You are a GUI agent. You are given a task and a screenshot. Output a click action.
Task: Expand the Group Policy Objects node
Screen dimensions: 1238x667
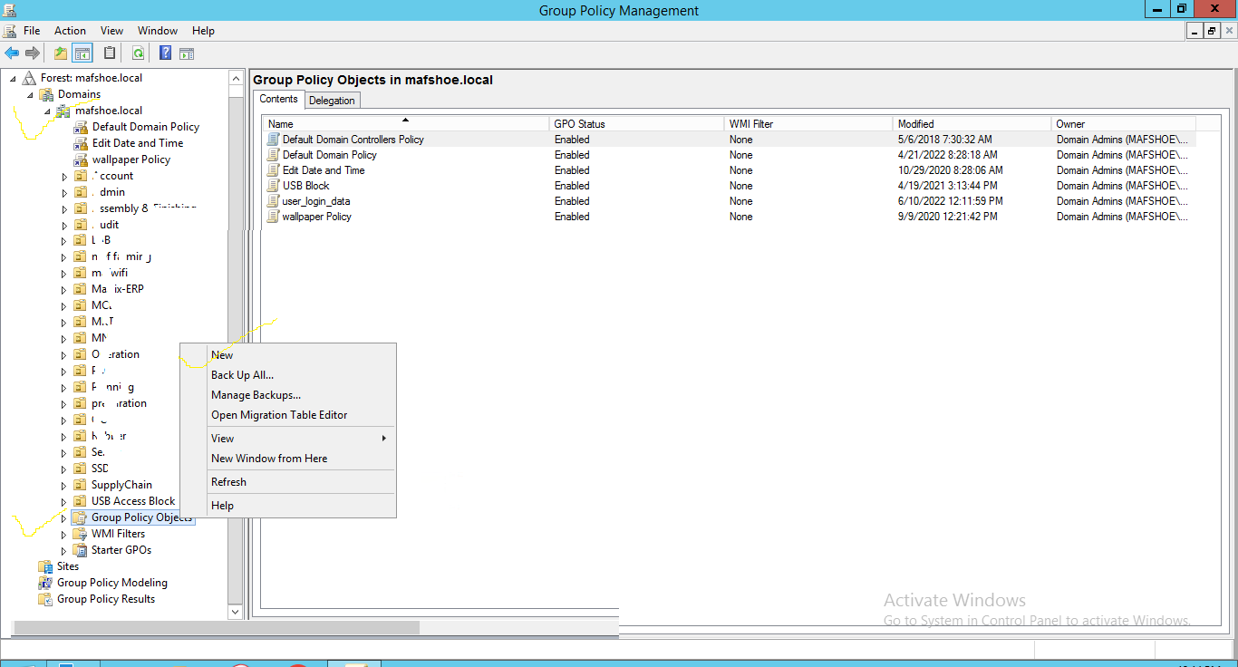point(64,518)
